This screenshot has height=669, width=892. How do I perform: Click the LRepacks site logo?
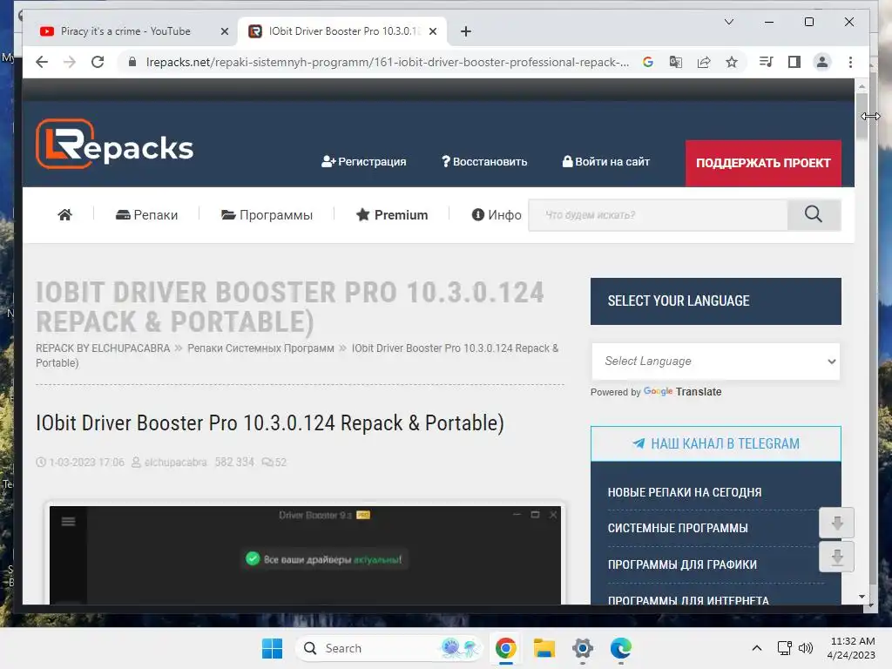[x=114, y=145]
